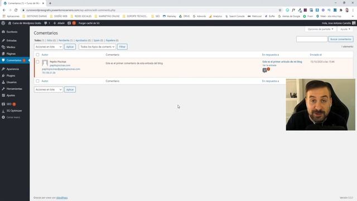Click the Herramientas wrench icon

(x=3, y=89)
